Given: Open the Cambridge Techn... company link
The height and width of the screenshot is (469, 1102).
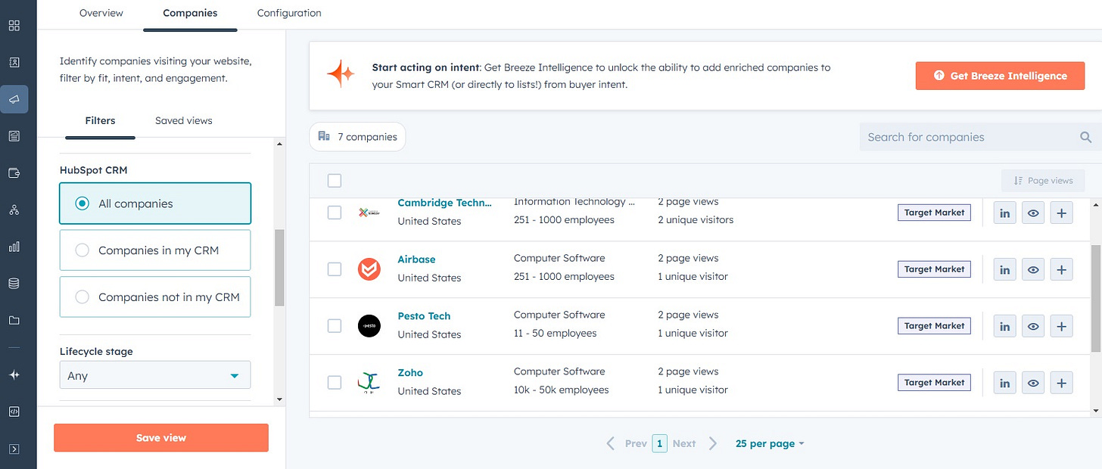Looking at the screenshot, I should click(x=445, y=203).
